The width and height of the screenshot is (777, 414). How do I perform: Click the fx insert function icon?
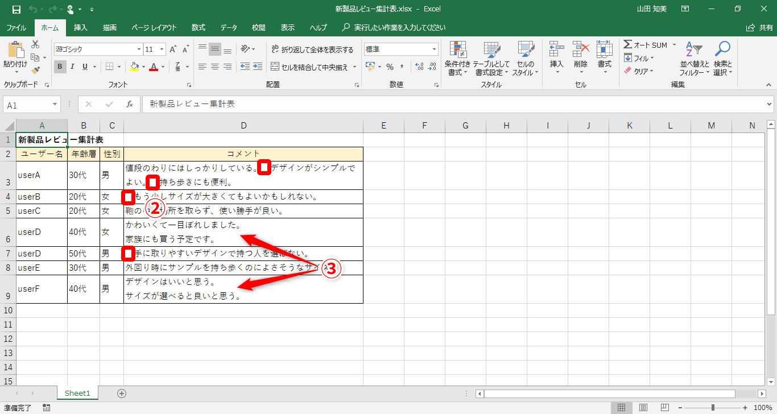point(130,105)
